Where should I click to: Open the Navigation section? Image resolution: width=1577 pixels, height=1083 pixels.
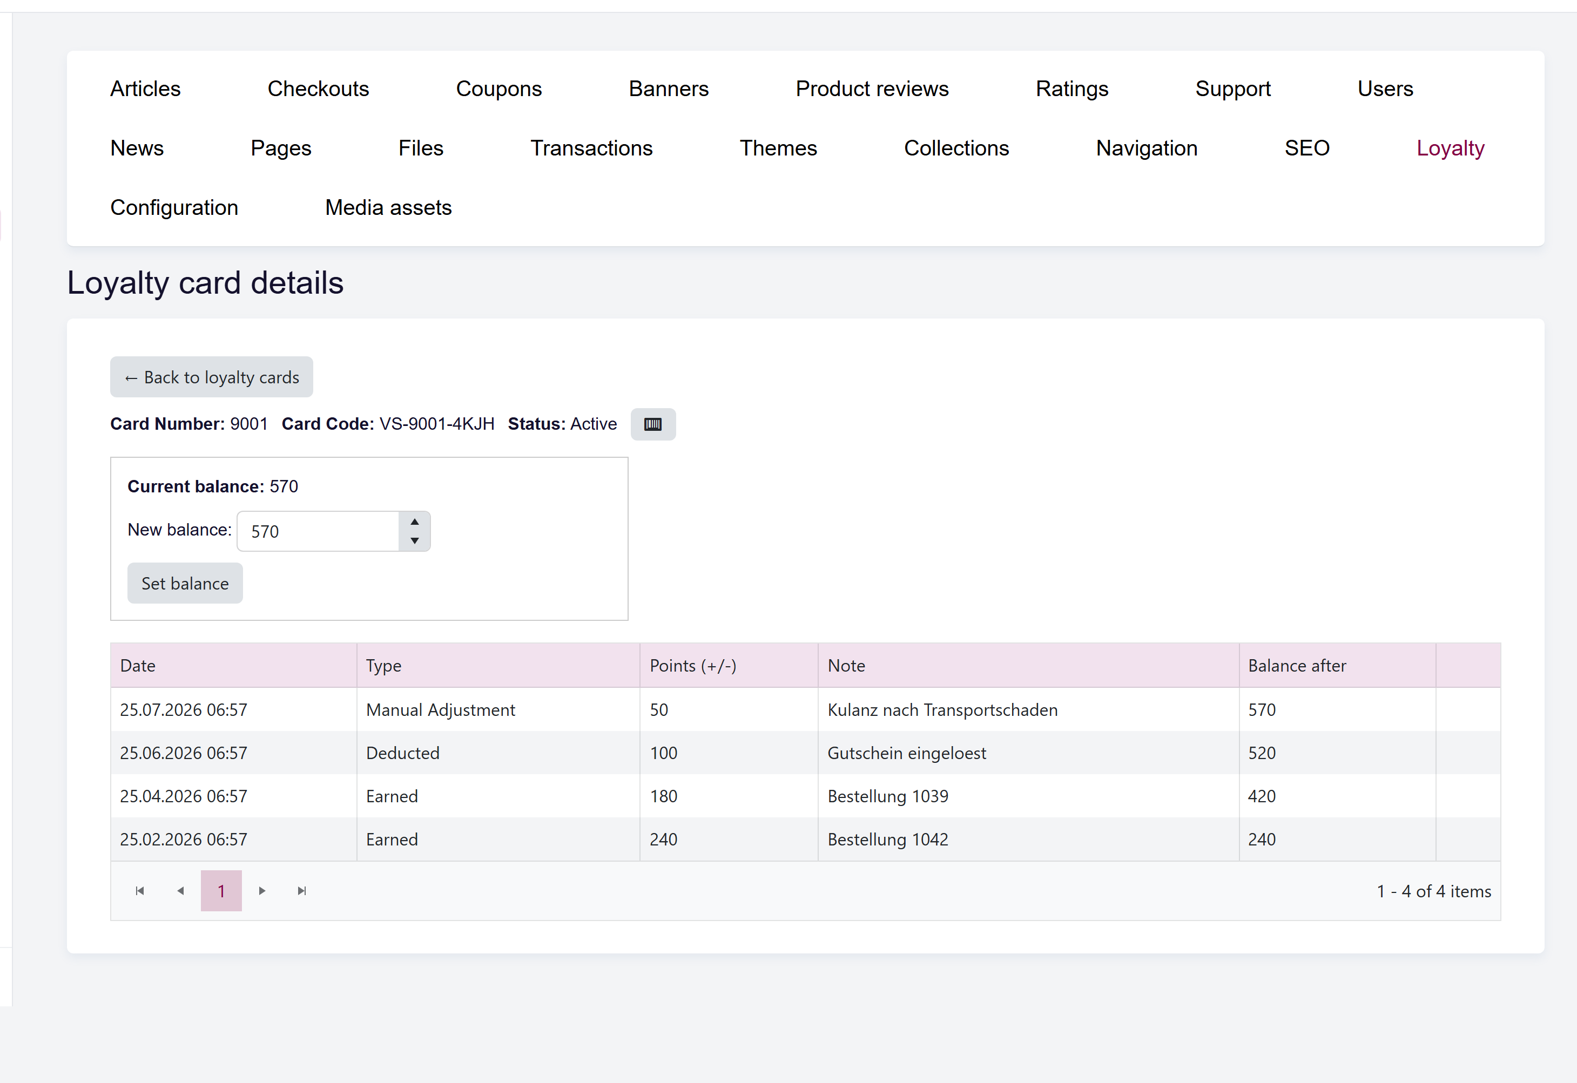[1147, 148]
